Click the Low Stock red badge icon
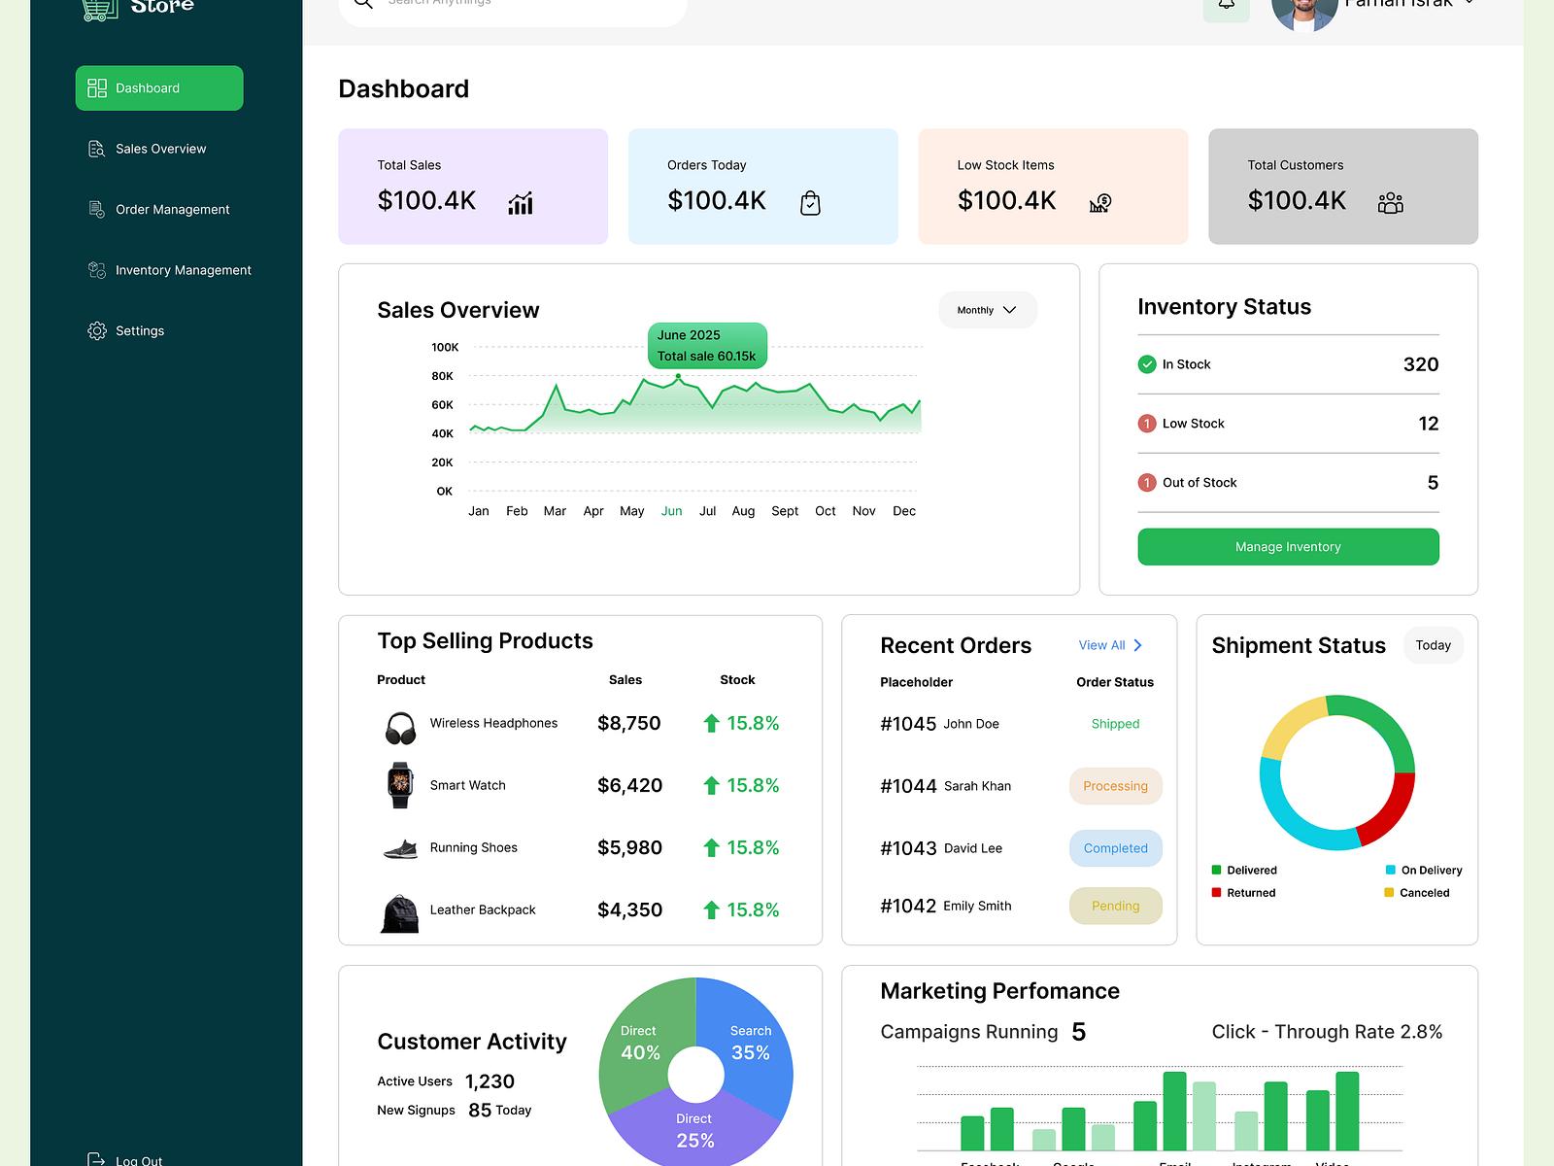Image resolution: width=1554 pixels, height=1166 pixels. point(1147,424)
